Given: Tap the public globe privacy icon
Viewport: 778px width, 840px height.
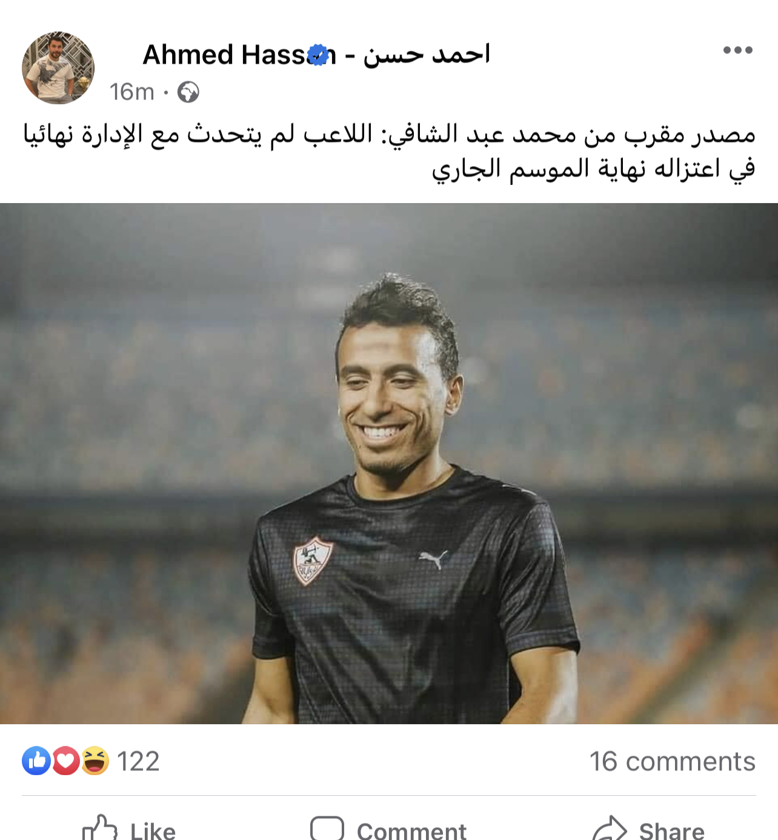Looking at the screenshot, I should (188, 92).
